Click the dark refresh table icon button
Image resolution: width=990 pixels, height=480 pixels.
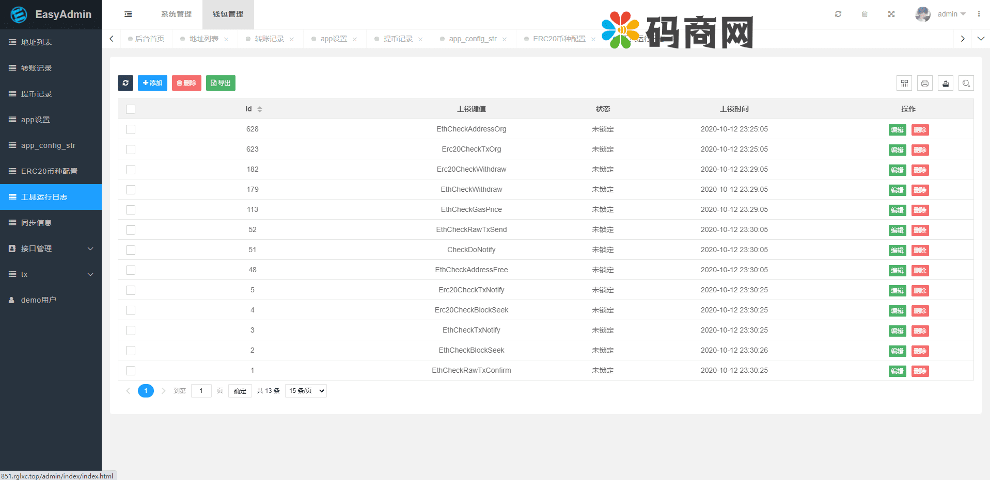tap(125, 83)
